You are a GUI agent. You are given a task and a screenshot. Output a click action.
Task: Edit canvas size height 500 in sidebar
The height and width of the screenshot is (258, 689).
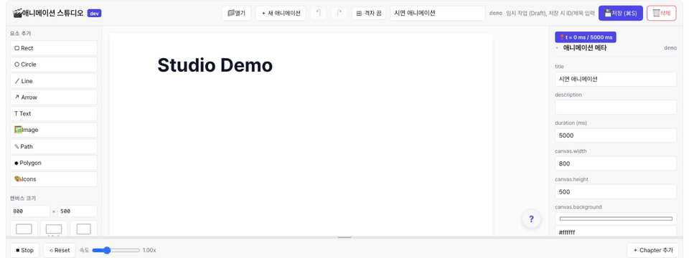(x=78, y=211)
